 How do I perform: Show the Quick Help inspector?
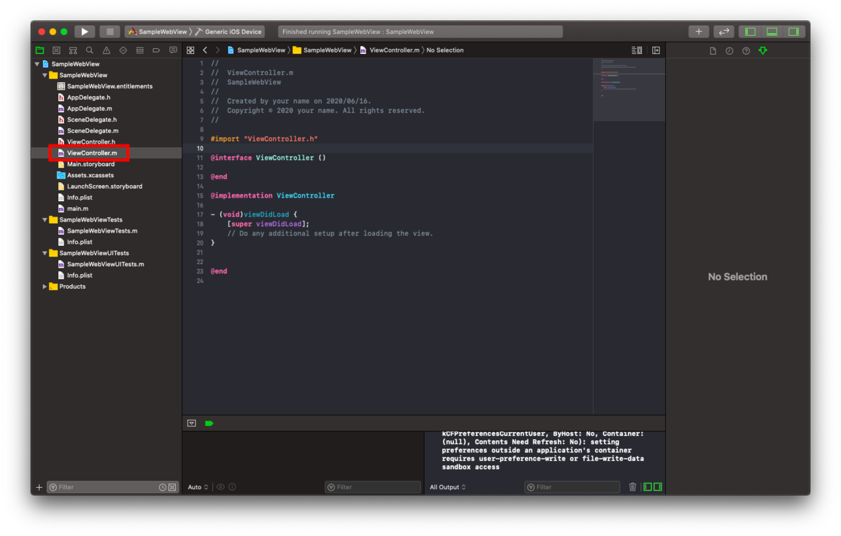tap(746, 51)
